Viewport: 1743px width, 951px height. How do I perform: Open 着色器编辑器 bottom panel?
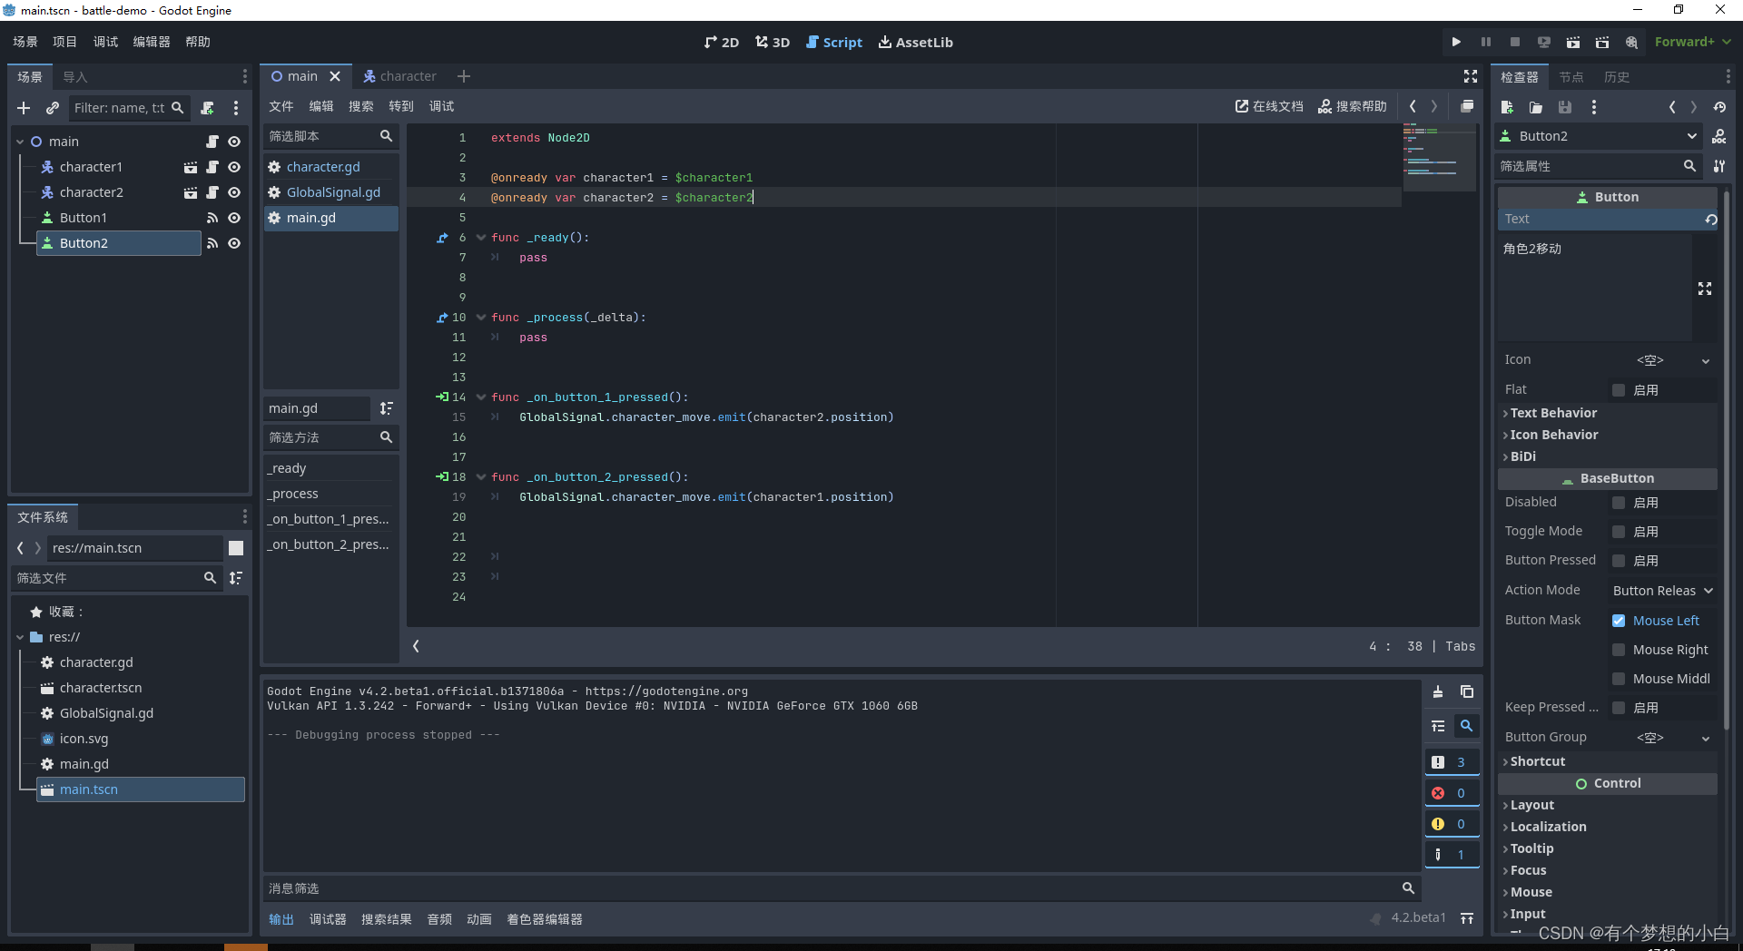(x=545, y=919)
